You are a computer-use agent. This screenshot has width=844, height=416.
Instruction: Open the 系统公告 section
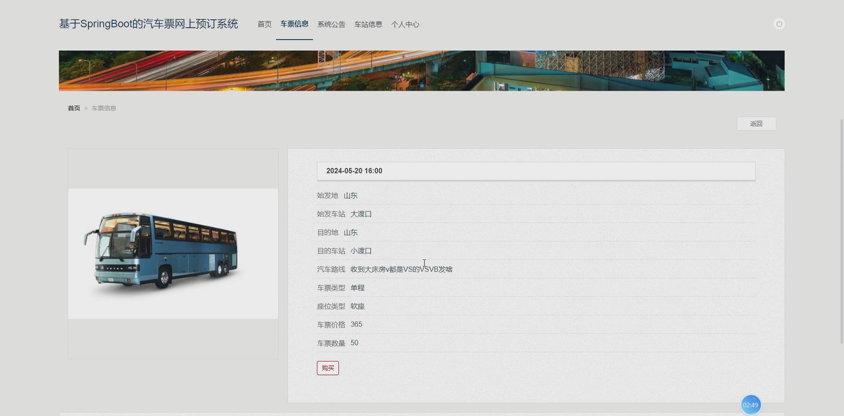pyautogui.click(x=331, y=24)
